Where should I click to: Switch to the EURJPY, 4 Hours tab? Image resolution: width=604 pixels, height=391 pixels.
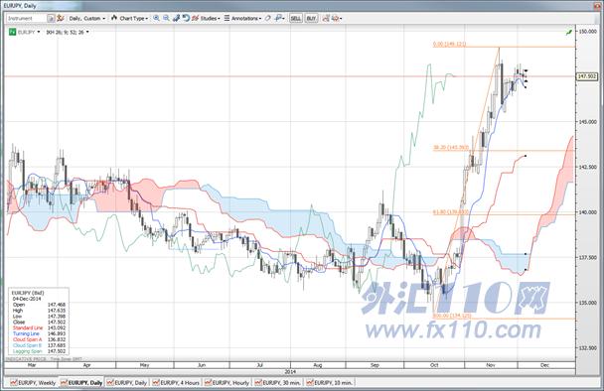pyautogui.click(x=176, y=382)
